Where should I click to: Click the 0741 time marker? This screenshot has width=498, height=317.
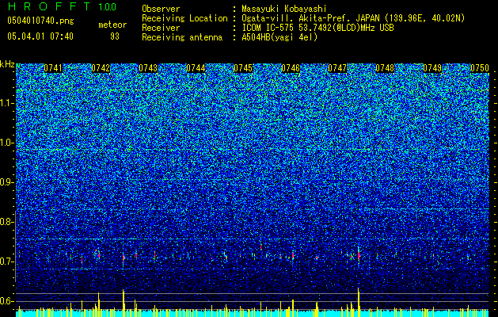coord(53,68)
